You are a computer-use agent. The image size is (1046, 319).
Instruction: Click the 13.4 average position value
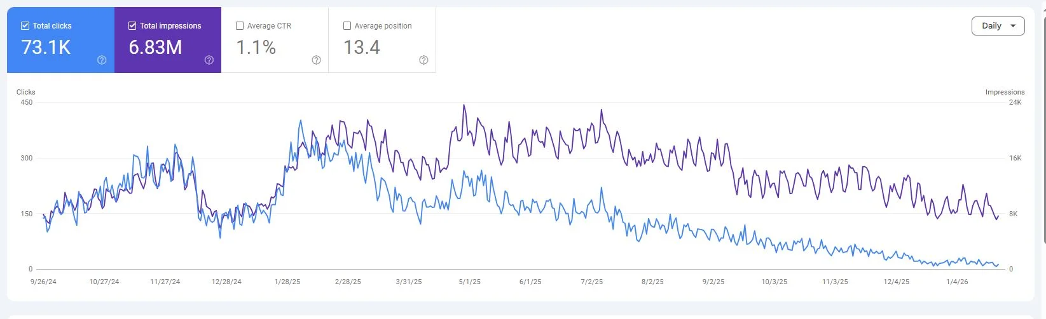tap(362, 48)
